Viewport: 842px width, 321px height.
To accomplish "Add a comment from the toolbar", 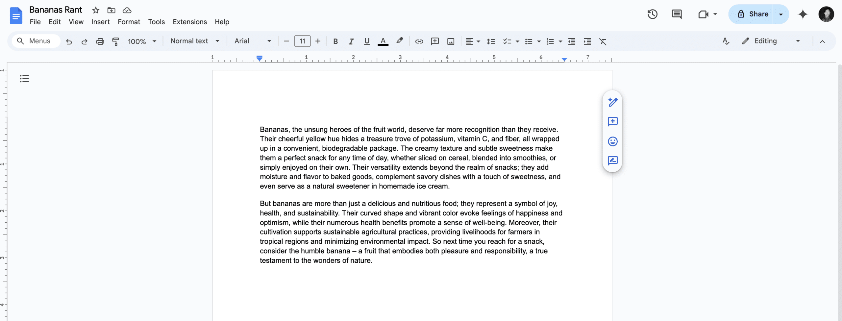I will (x=435, y=41).
